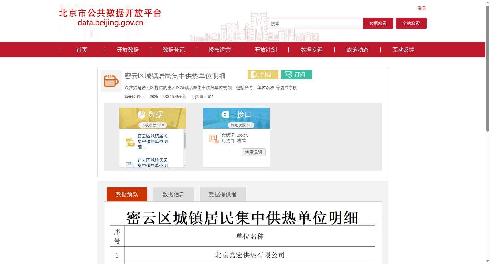
Task: Click the 全站检索 button
Action: 411,23
